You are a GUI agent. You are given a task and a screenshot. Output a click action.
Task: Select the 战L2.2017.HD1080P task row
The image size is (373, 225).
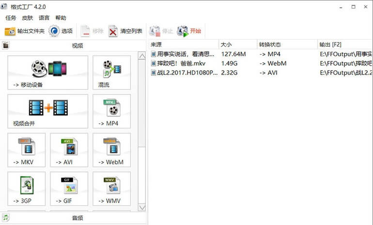(261, 73)
